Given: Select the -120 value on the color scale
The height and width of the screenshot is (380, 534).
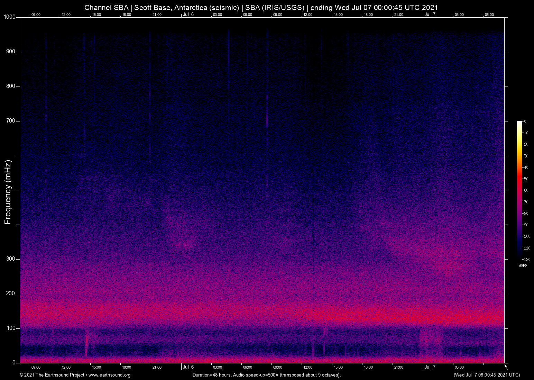Looking at the screenshot, I should pos(526,259).
